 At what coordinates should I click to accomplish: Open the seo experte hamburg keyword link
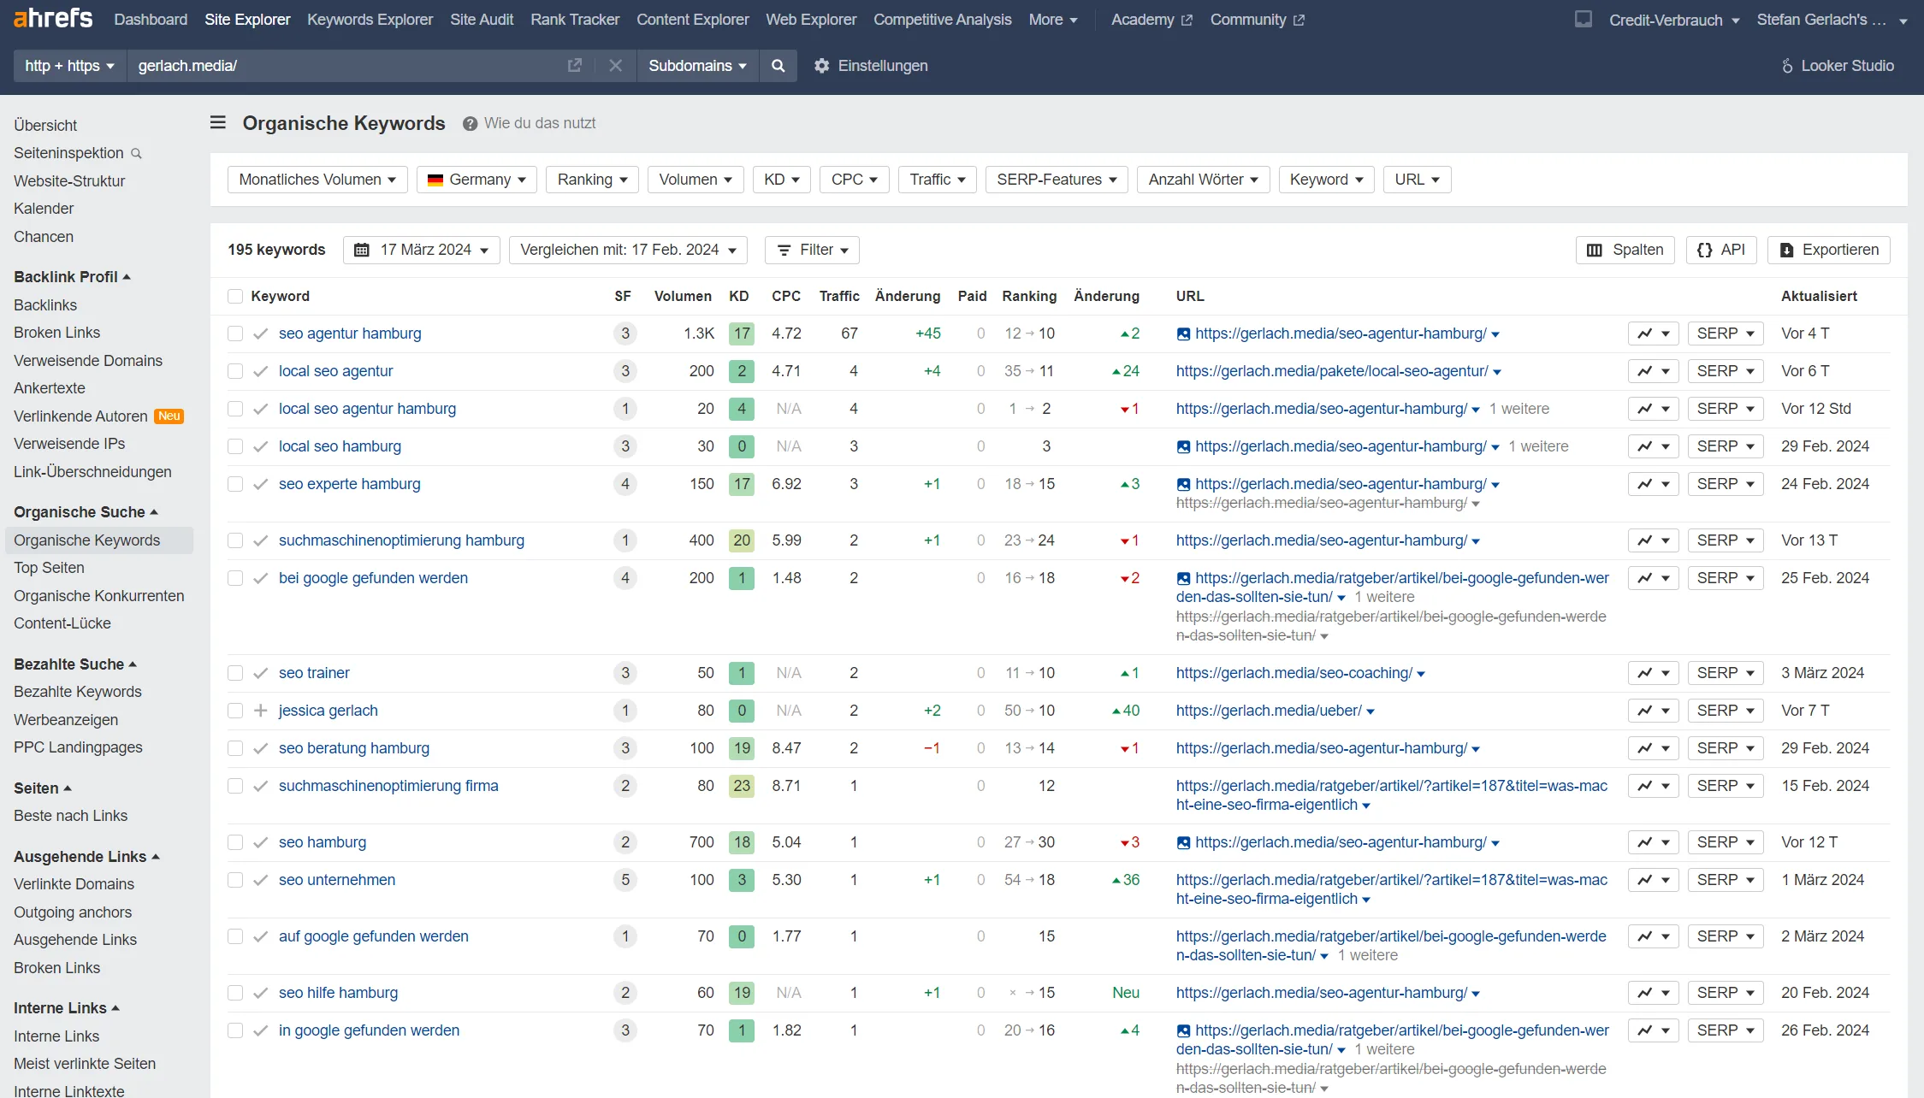(x=349, y=484)
